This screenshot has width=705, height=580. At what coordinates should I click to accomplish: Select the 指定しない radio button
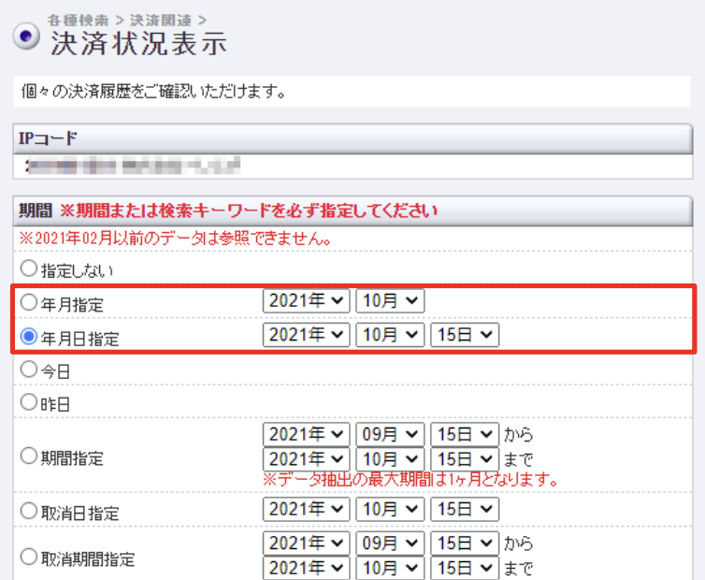(29, 268)
